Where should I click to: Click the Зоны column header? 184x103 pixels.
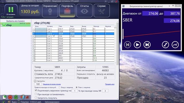[x=37, y=26]
